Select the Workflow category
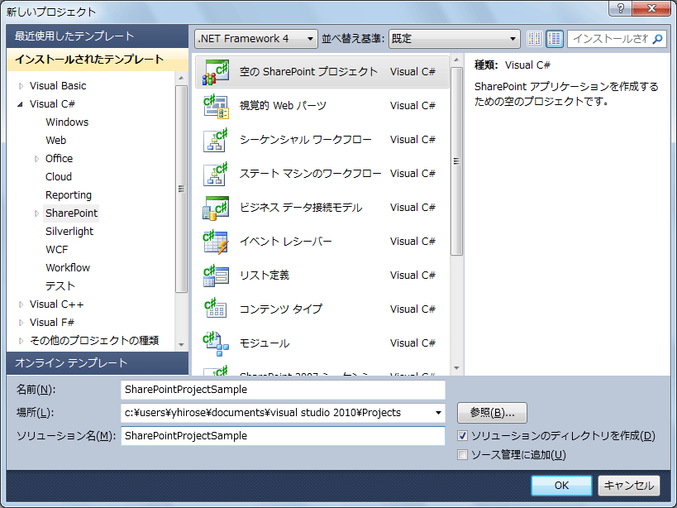This screenshot has height=508, width=677. (x=68, y=268)
